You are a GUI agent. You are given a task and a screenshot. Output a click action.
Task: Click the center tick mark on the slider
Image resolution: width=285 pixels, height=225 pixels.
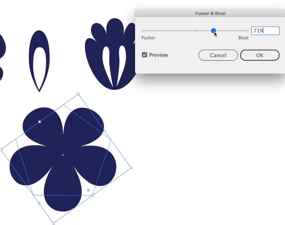[195, 31]
